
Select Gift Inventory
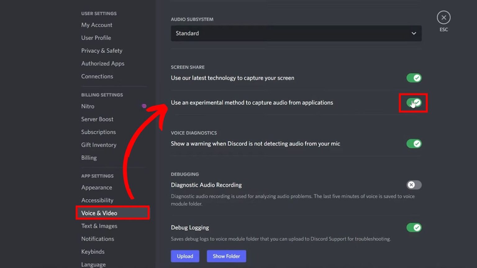pyautogui.click(x=99, y=145)
